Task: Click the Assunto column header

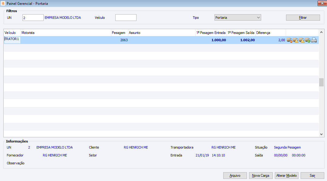Action: (162, 33)
